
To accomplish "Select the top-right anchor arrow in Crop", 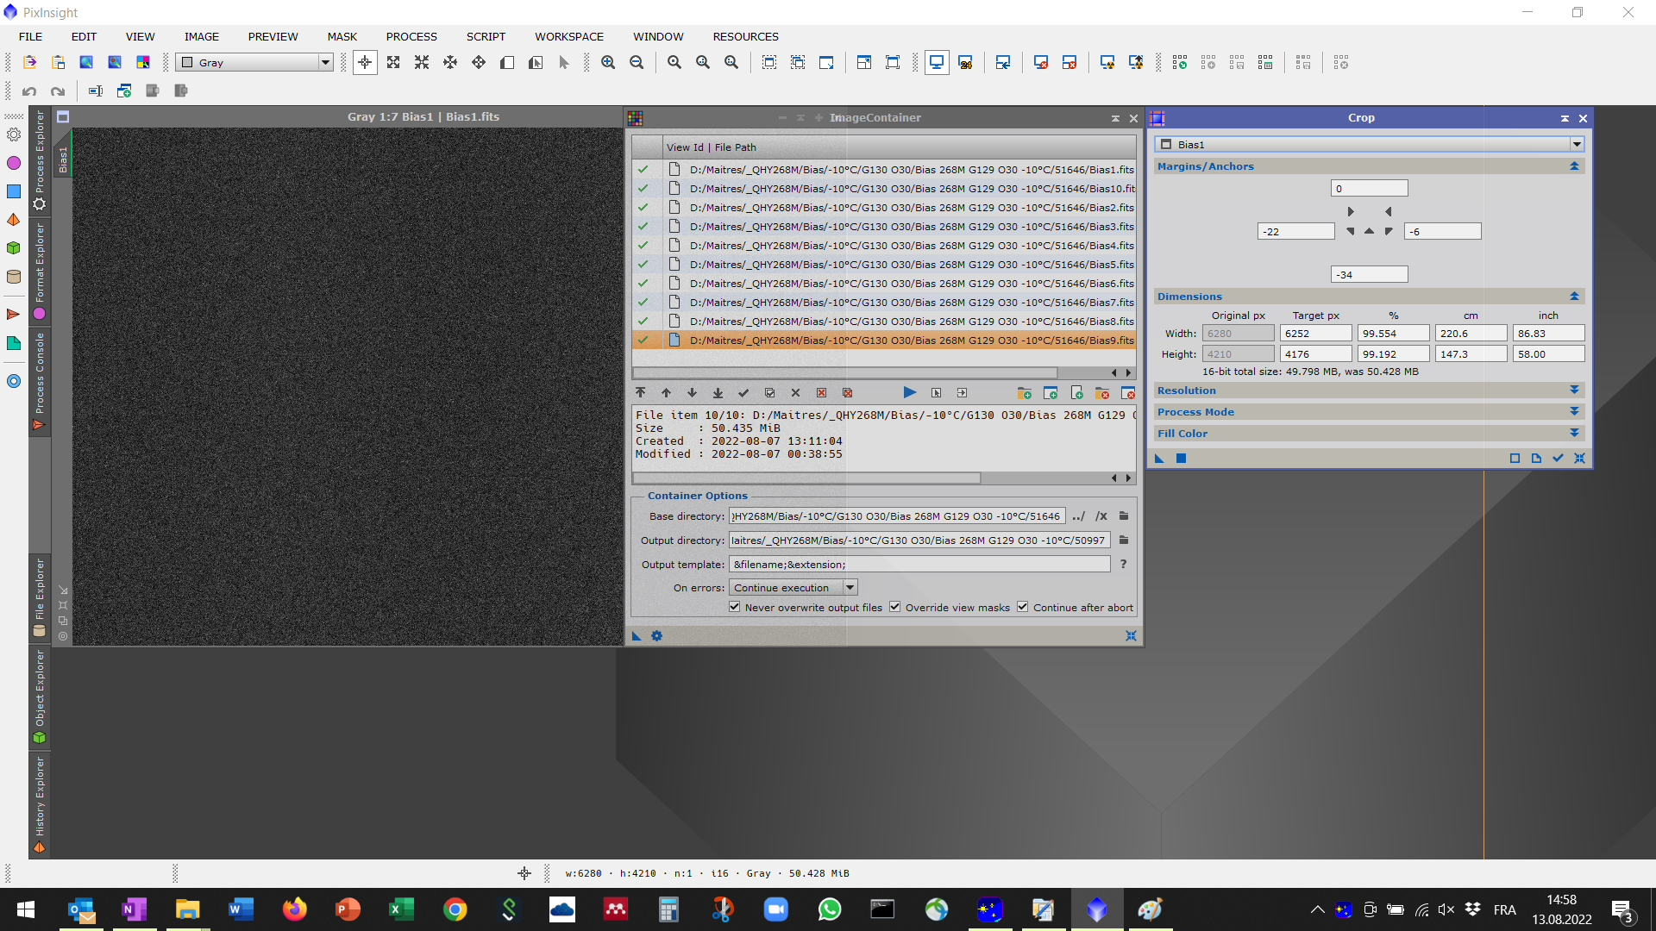I will 1388,211.
